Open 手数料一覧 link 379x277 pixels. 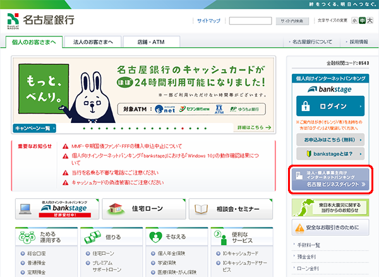(x=309, y=245)
